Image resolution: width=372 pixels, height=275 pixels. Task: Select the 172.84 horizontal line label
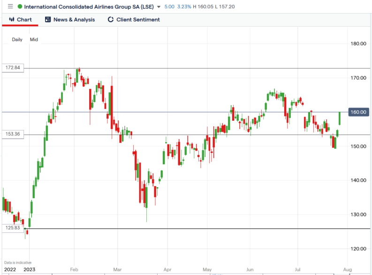coord(13,68)
